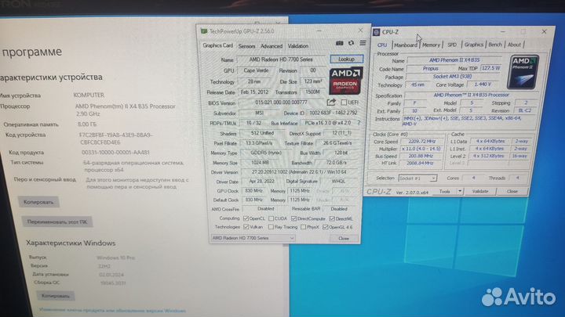Click the BIOS version share/export icon

pos(331,102)
